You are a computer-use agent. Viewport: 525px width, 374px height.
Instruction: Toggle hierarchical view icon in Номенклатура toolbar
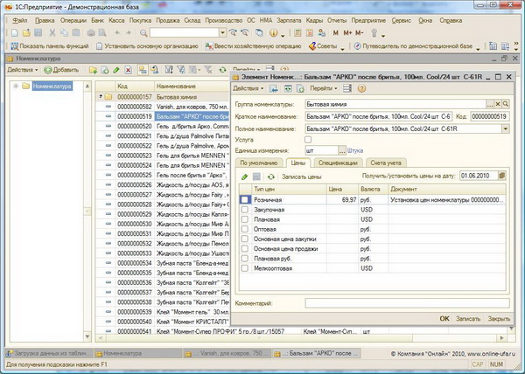pyautogui.click(x=143, y=70)
